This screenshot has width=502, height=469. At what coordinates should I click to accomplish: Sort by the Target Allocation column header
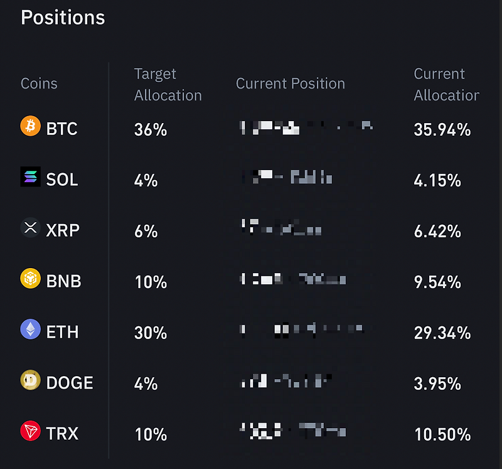coord(168,84)
